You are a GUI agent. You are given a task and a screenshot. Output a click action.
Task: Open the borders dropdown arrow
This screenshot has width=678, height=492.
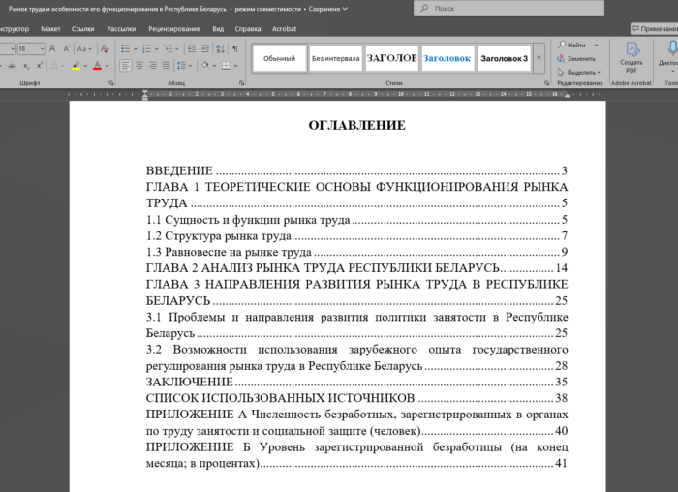(235, 66)
